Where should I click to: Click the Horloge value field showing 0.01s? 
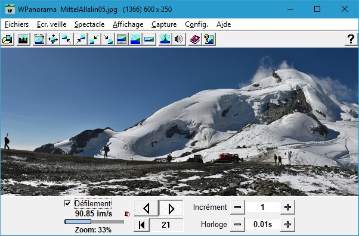(x=262, y=224)
